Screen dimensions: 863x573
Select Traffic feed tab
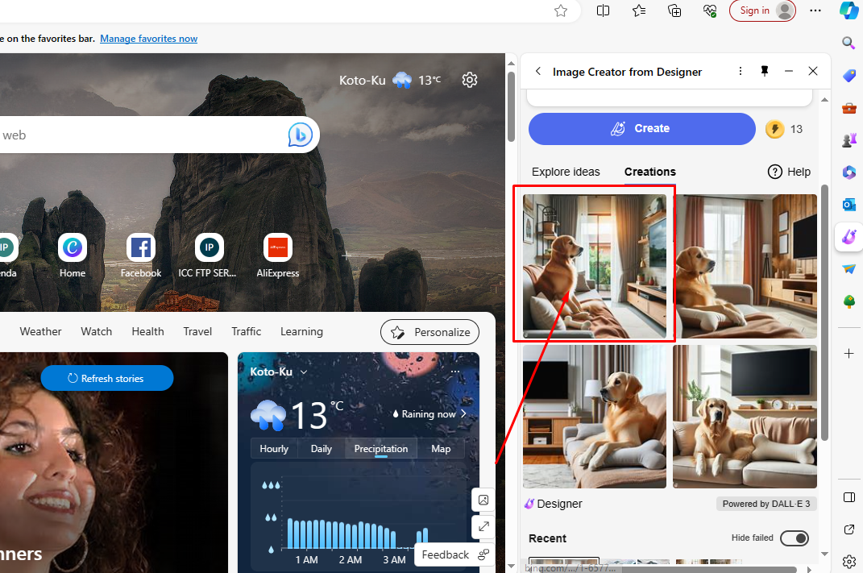point(246,331)
